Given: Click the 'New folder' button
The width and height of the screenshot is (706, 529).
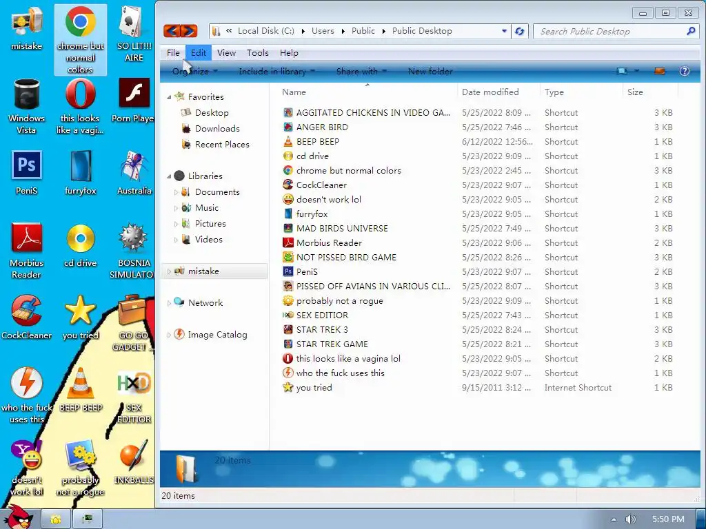Looking at the screenshot, I should (430, 71).
